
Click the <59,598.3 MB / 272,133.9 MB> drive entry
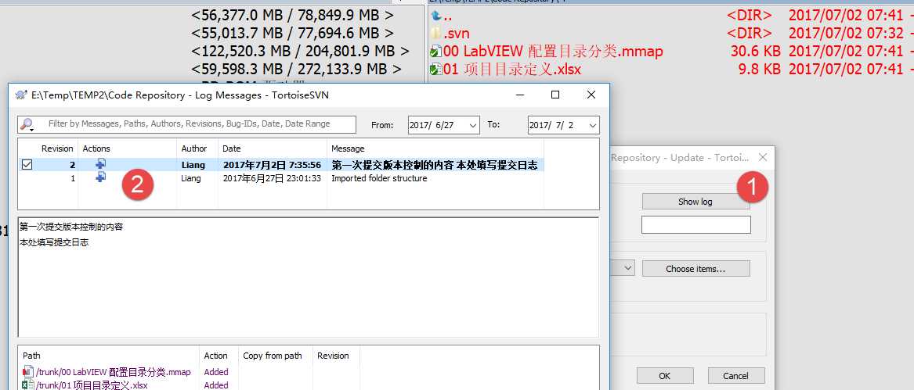point(296,69)
